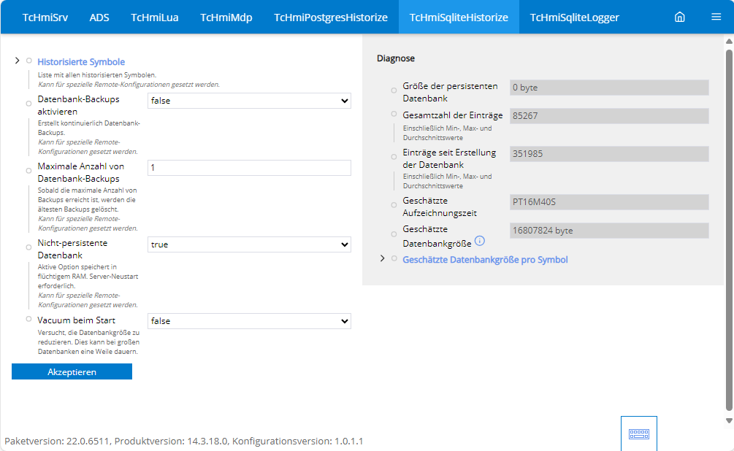Click the Historisierte Symbole link
The image size is (734, 451).
pyautogui.click(x=81, y=62)
